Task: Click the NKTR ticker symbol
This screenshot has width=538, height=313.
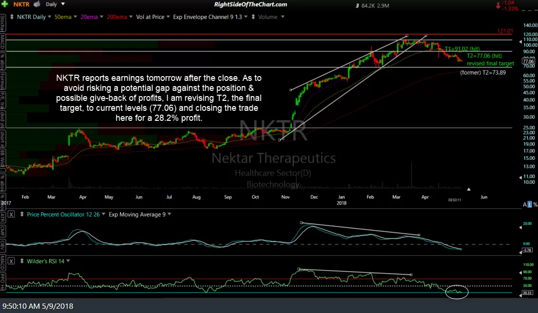Action: point(21,4)
